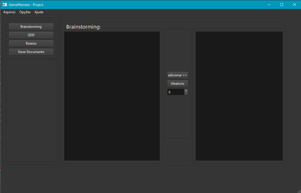Close the GameMonster window
301x193 pixels.
[294, 4]
